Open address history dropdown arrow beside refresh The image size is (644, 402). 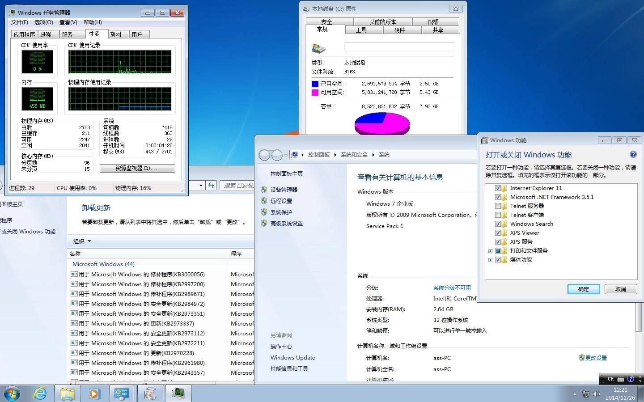(x=201, y=185)
